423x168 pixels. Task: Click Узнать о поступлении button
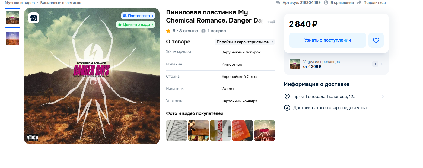(x=327, y=40)
